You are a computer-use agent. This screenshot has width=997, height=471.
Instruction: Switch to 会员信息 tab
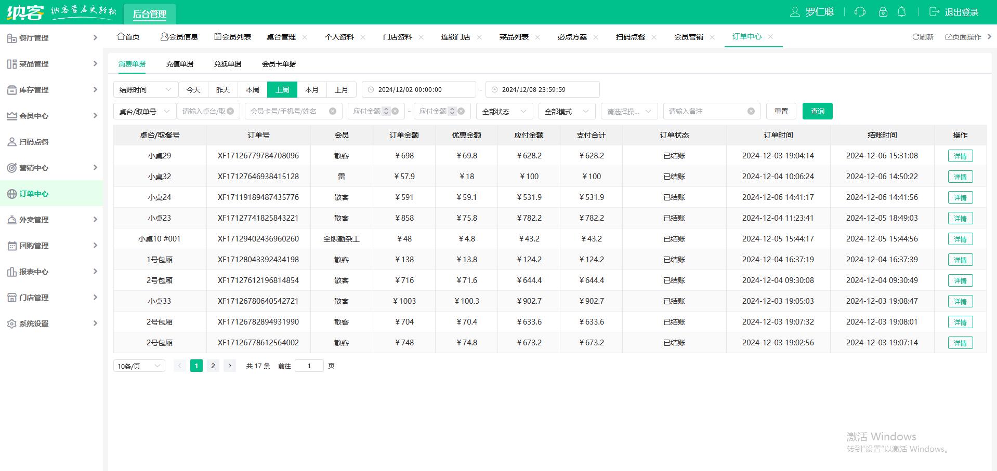179,37
